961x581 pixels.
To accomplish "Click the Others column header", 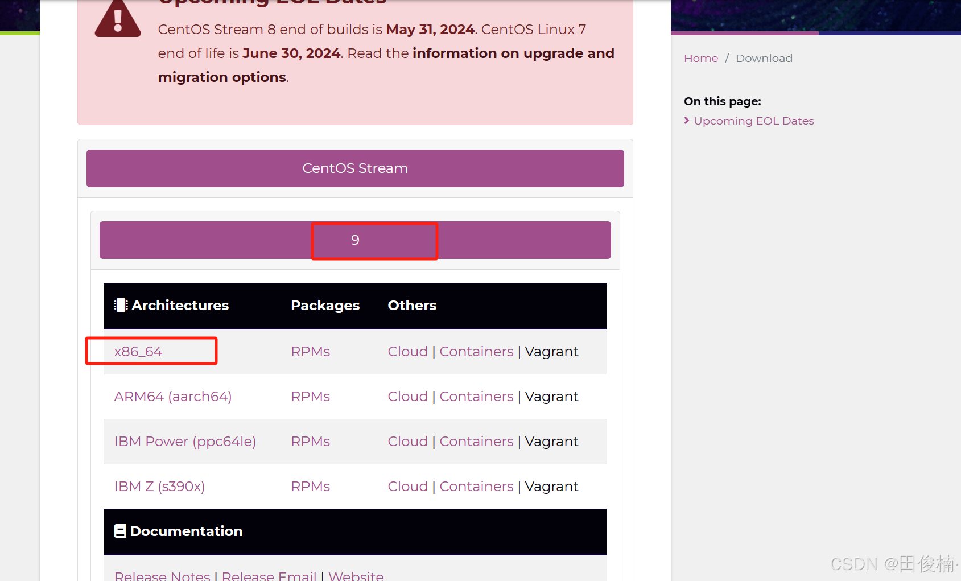I will click(412, 306).
